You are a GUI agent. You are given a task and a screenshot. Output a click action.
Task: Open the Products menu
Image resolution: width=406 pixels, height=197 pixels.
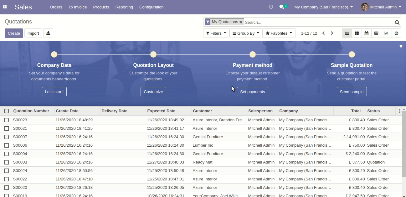coord(101,7)
